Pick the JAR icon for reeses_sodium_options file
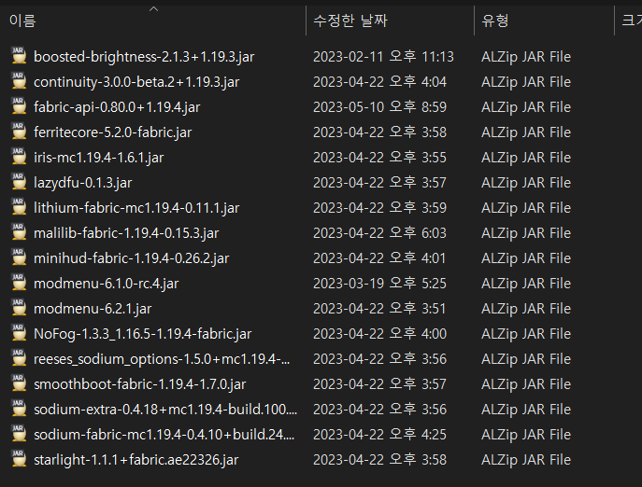The image size is (642, 487). [x=19, y=358]
